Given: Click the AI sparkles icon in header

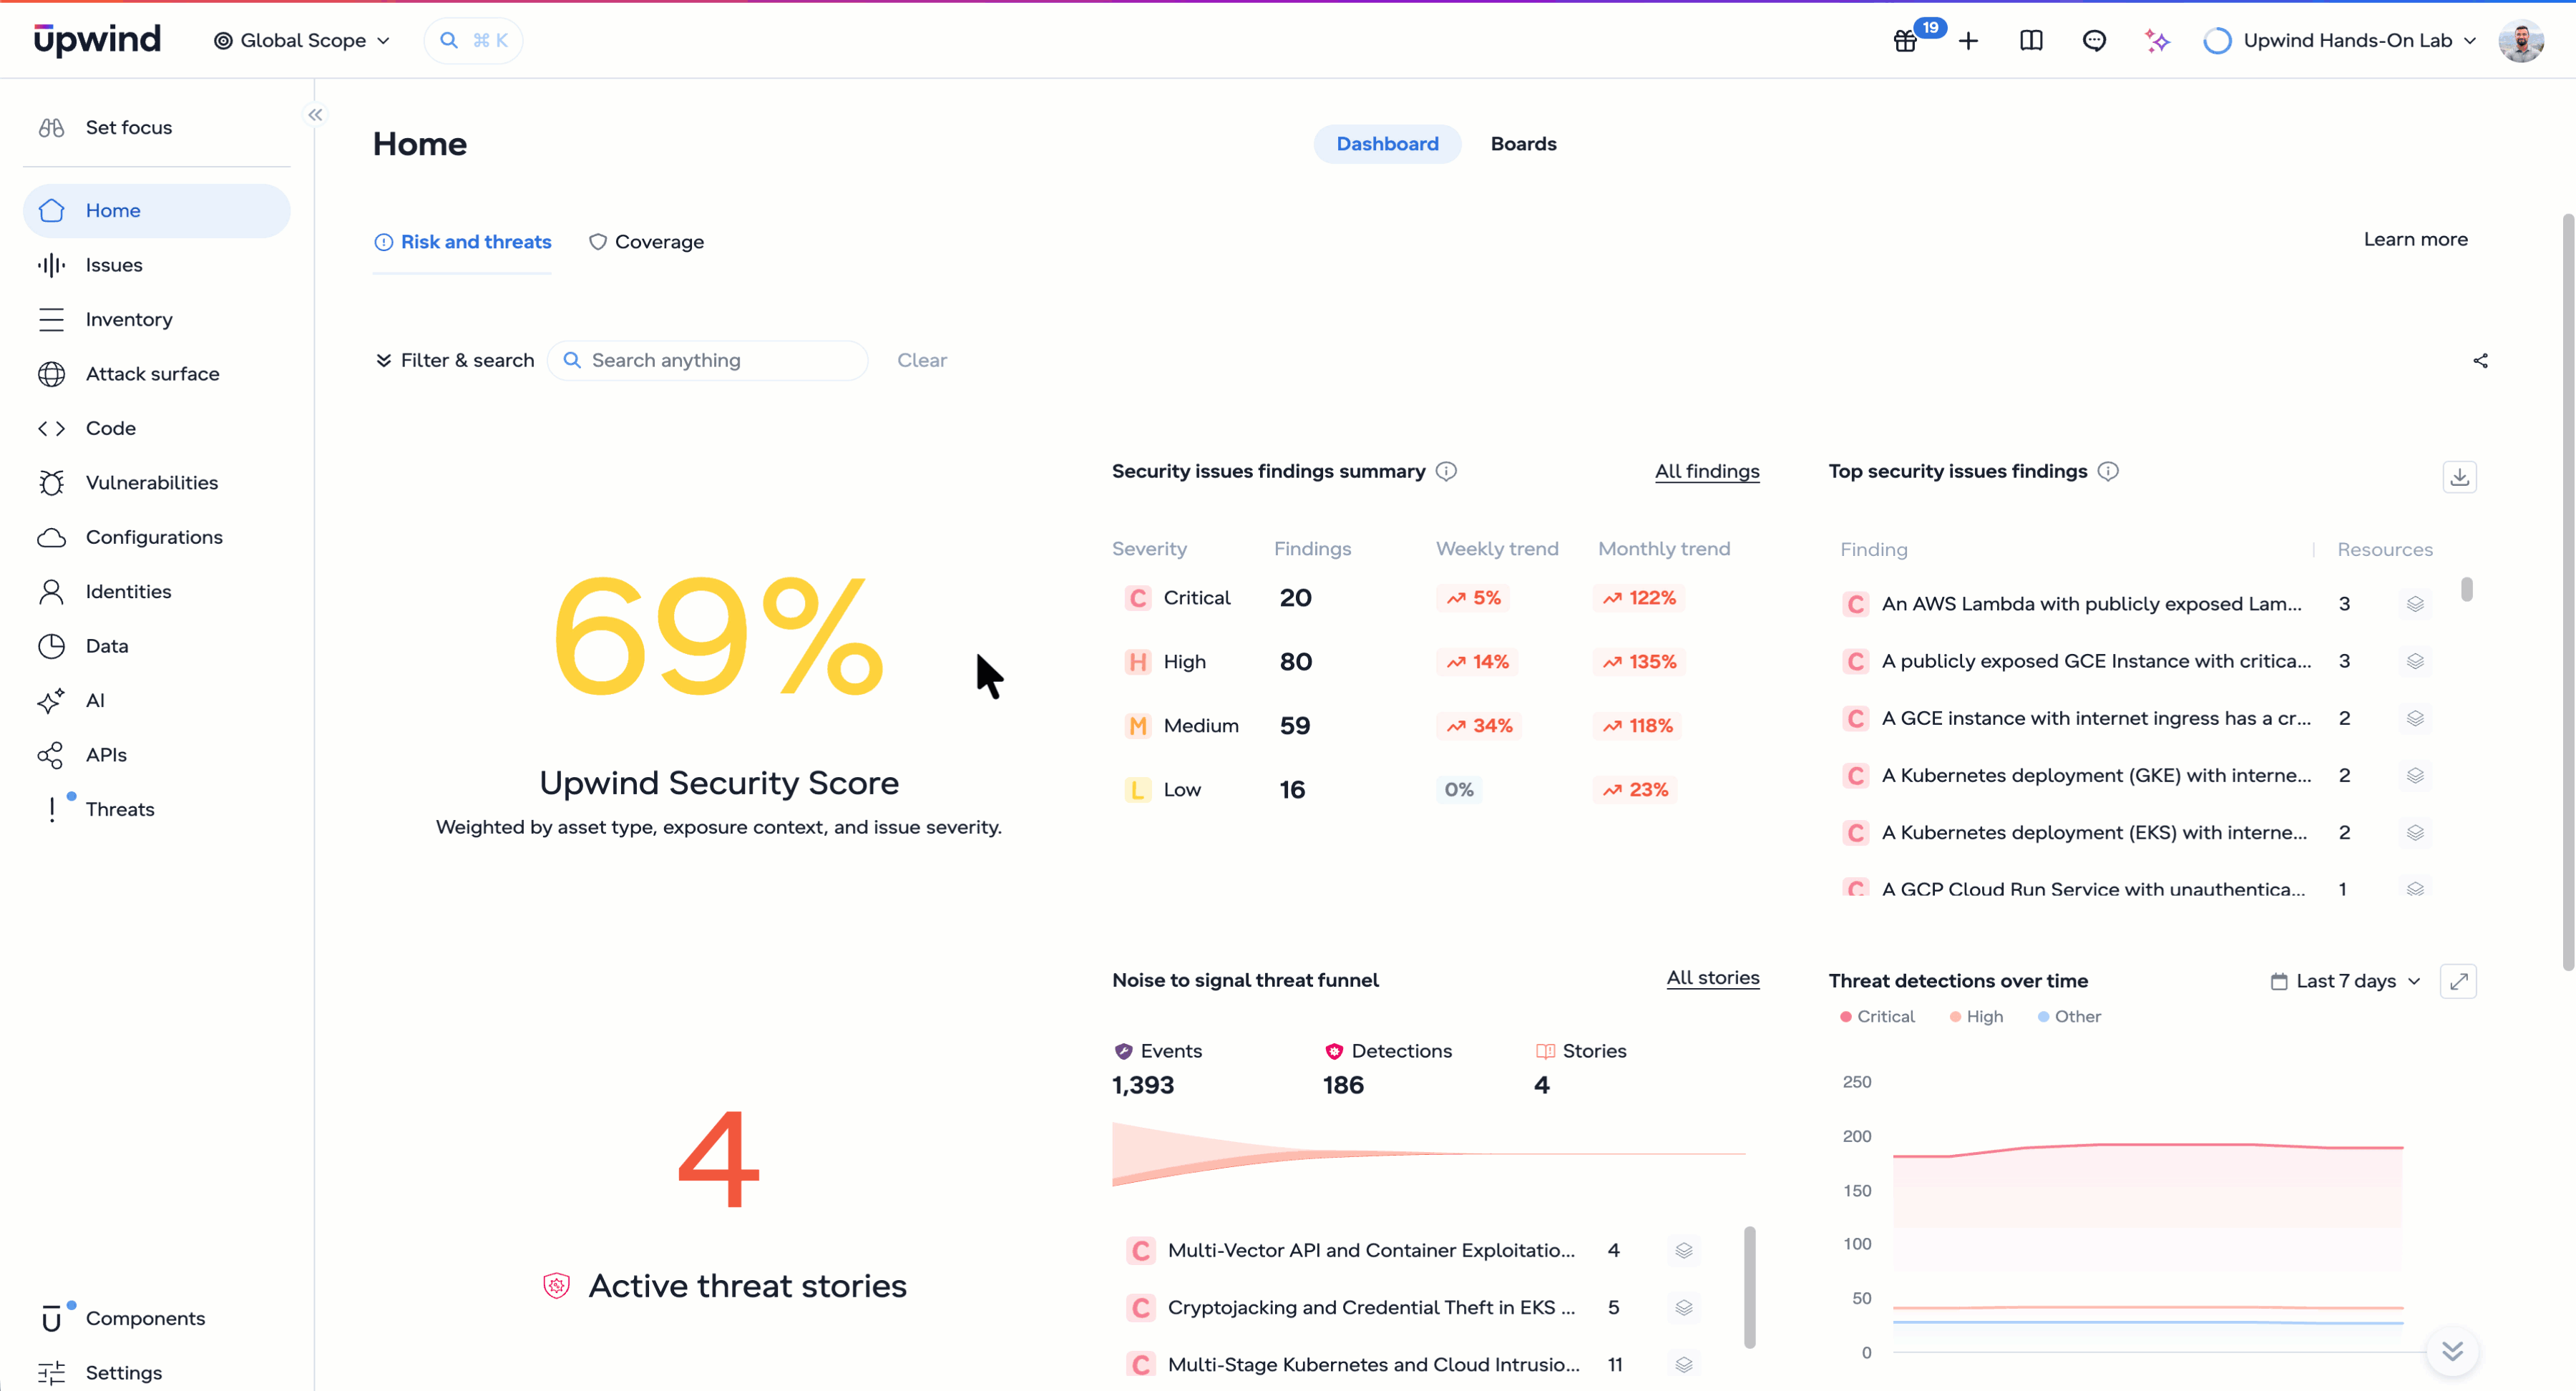Looking at the screenshot, I should pos(2157,41).
